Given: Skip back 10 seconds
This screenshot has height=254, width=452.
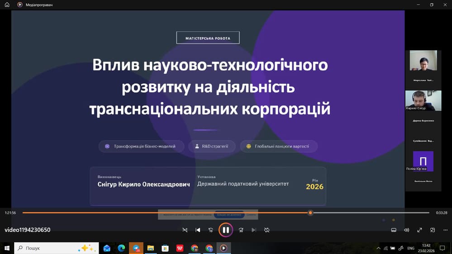Looking at the screenshot, I should pyautogui.click(x=211, y=230).
